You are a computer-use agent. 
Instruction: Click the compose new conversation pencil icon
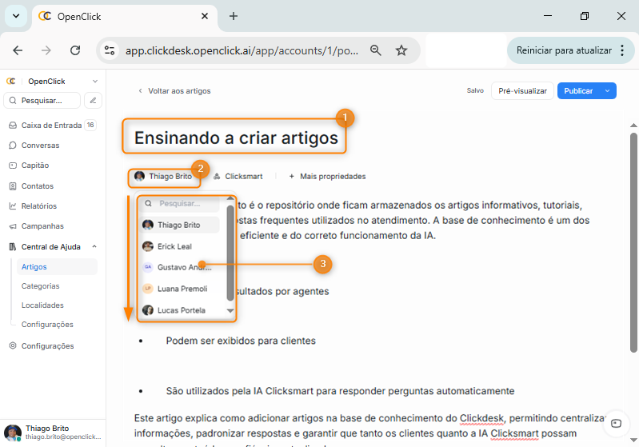coord(94,101)
